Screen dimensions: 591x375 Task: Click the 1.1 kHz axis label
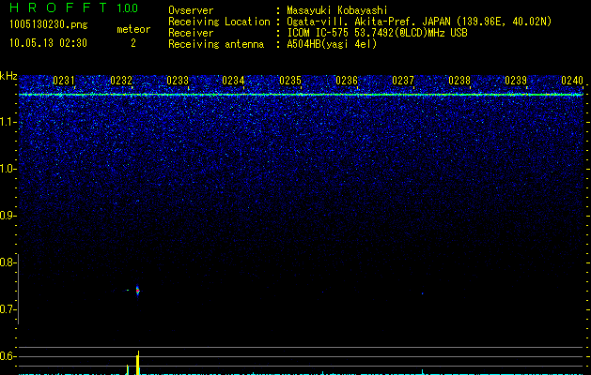click(x=8, y=122)
